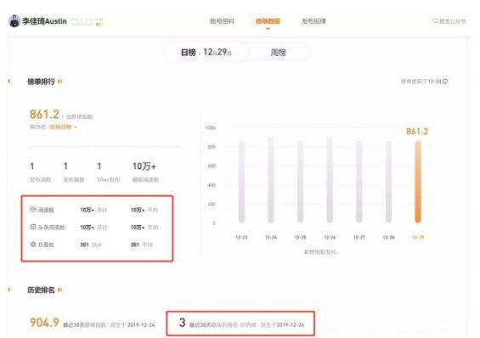Viewport: 480px width, 338px height.
Task: Click the 12-28 bar in chart
Action: [x=388, y=182]
